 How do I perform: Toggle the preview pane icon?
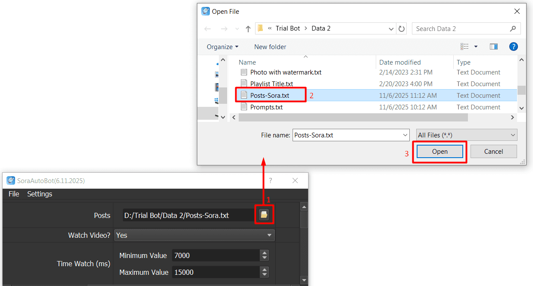[493, 47]
